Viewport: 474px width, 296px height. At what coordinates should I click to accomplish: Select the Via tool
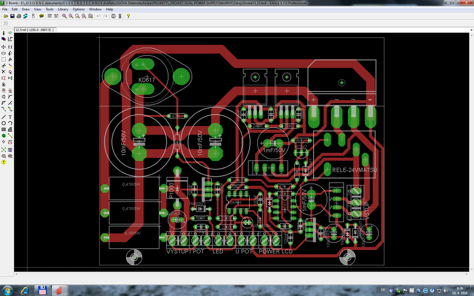tap(4, 136)
